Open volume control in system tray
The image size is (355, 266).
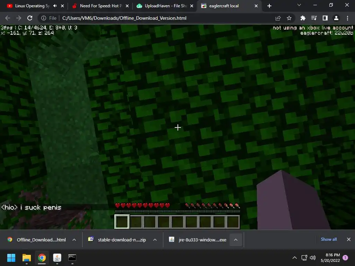pyautogui.click(x=313, y=258)
